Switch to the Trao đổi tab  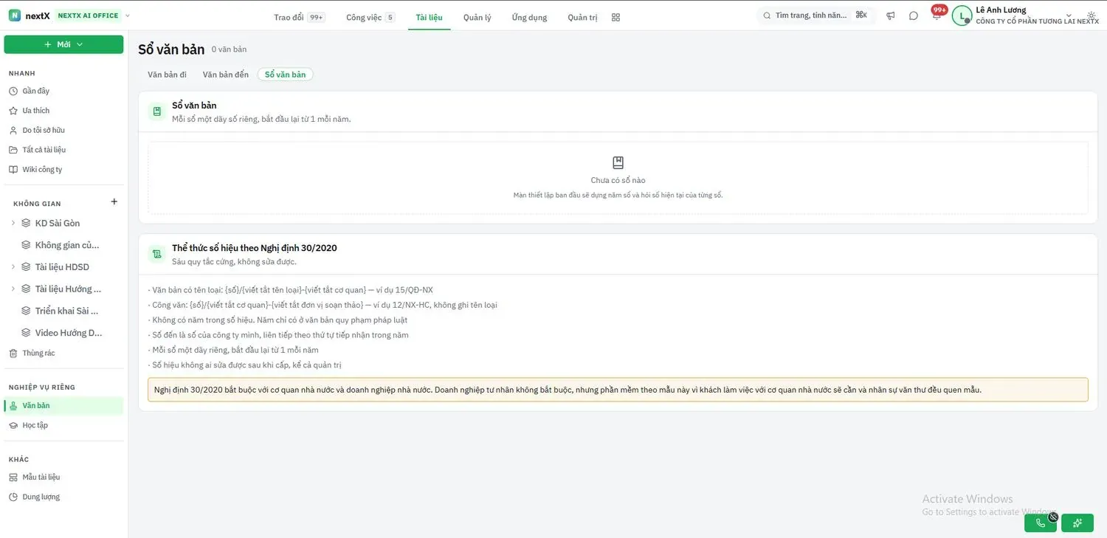tap(299, 17)
